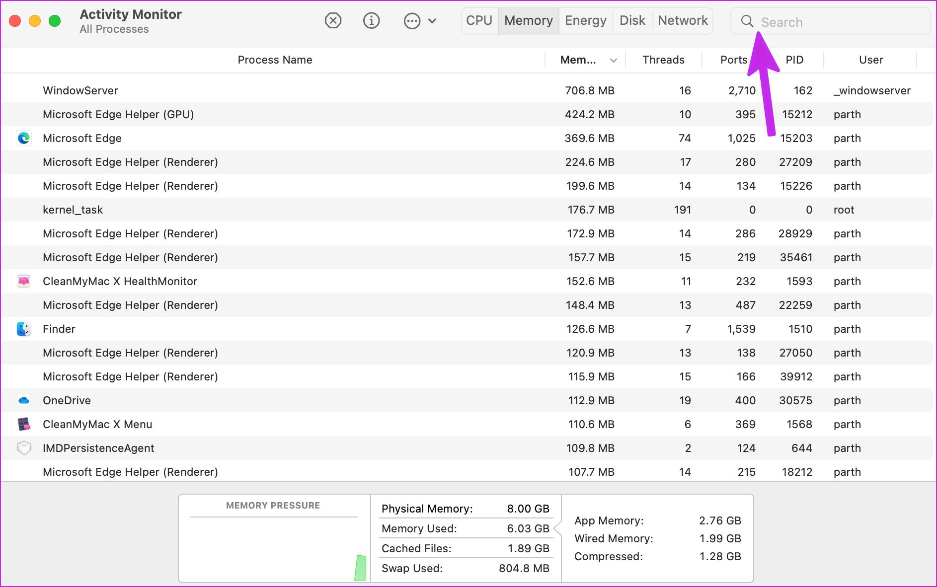This screenshot has height=587, width=937.
Task: Click the IMDPersistenceAgent shield icon
Action: click(x=24, y=448)
